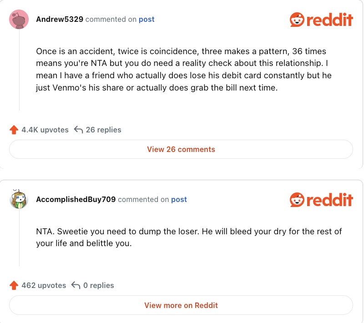Image resolution: width=364 pixels, height=323 pixels.
Task: Click the 26 replies label
Action: coord(103,130)
